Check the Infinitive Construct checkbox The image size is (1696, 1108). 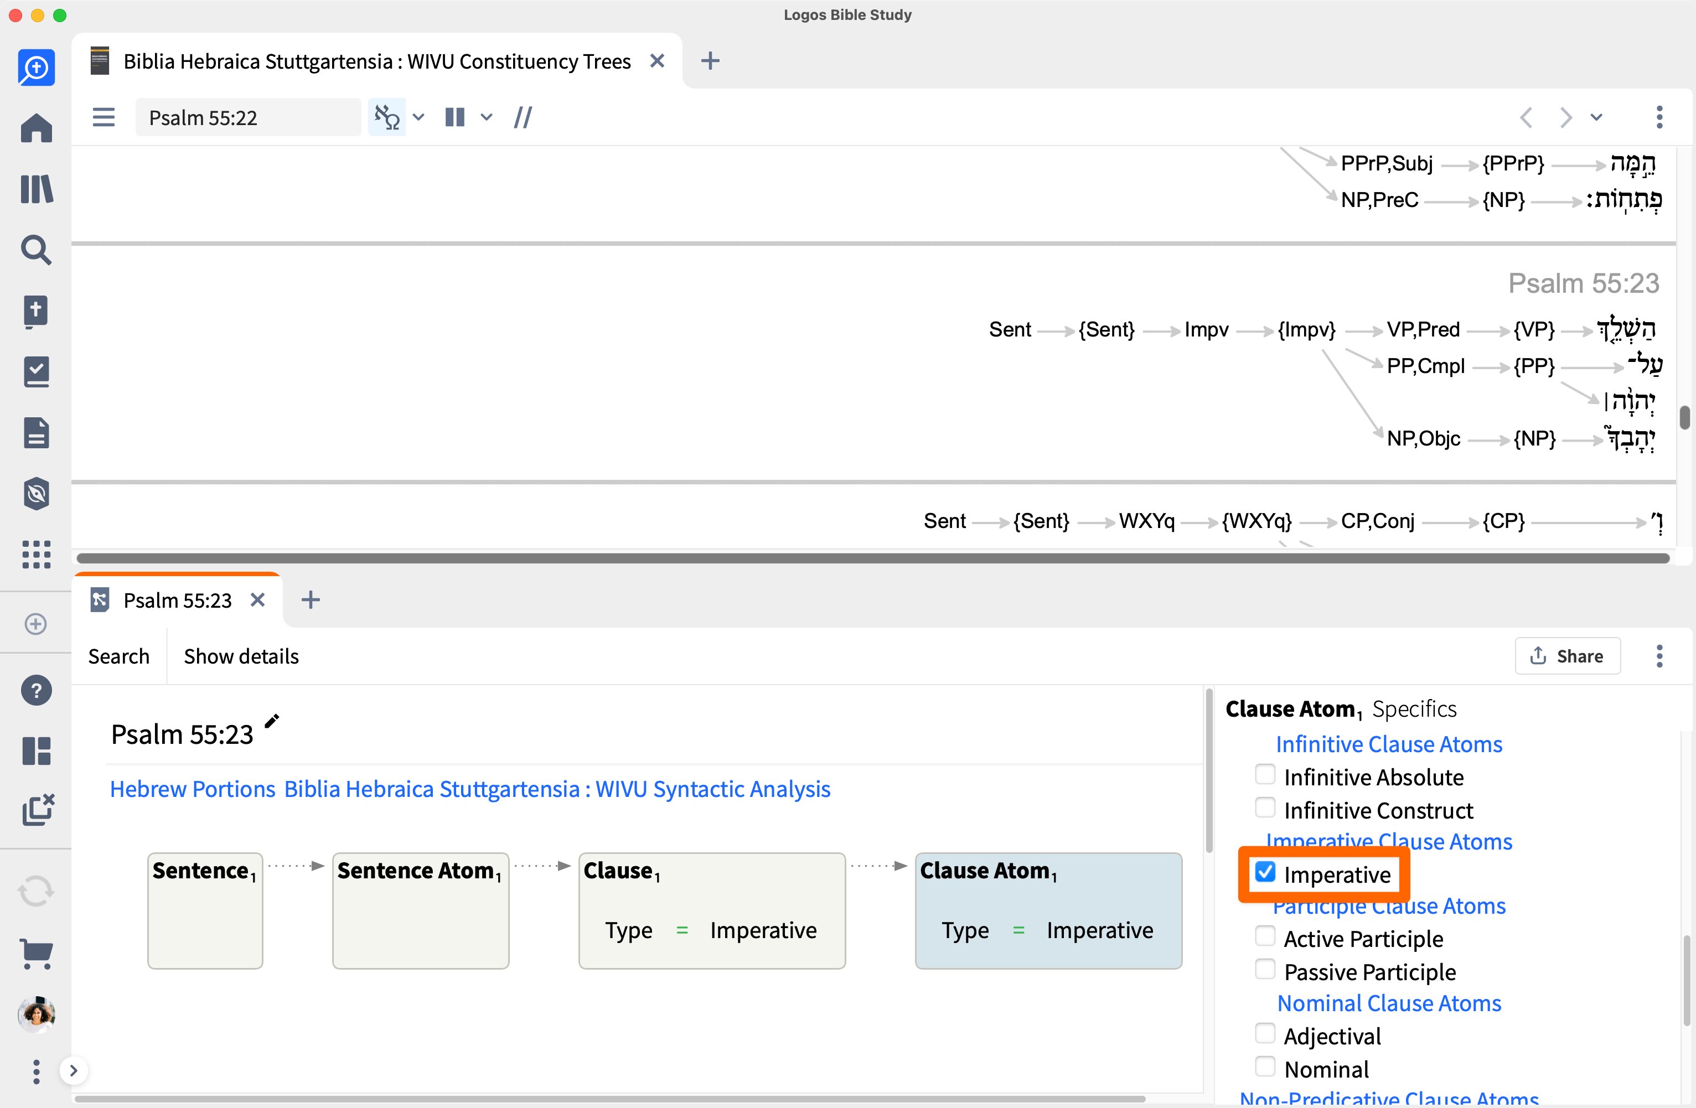pos(1265,808)
